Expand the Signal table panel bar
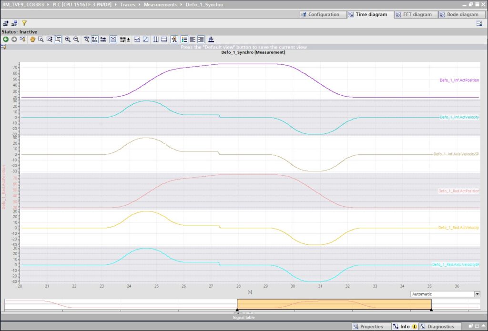The image size is (488, 331). (244, 317)
